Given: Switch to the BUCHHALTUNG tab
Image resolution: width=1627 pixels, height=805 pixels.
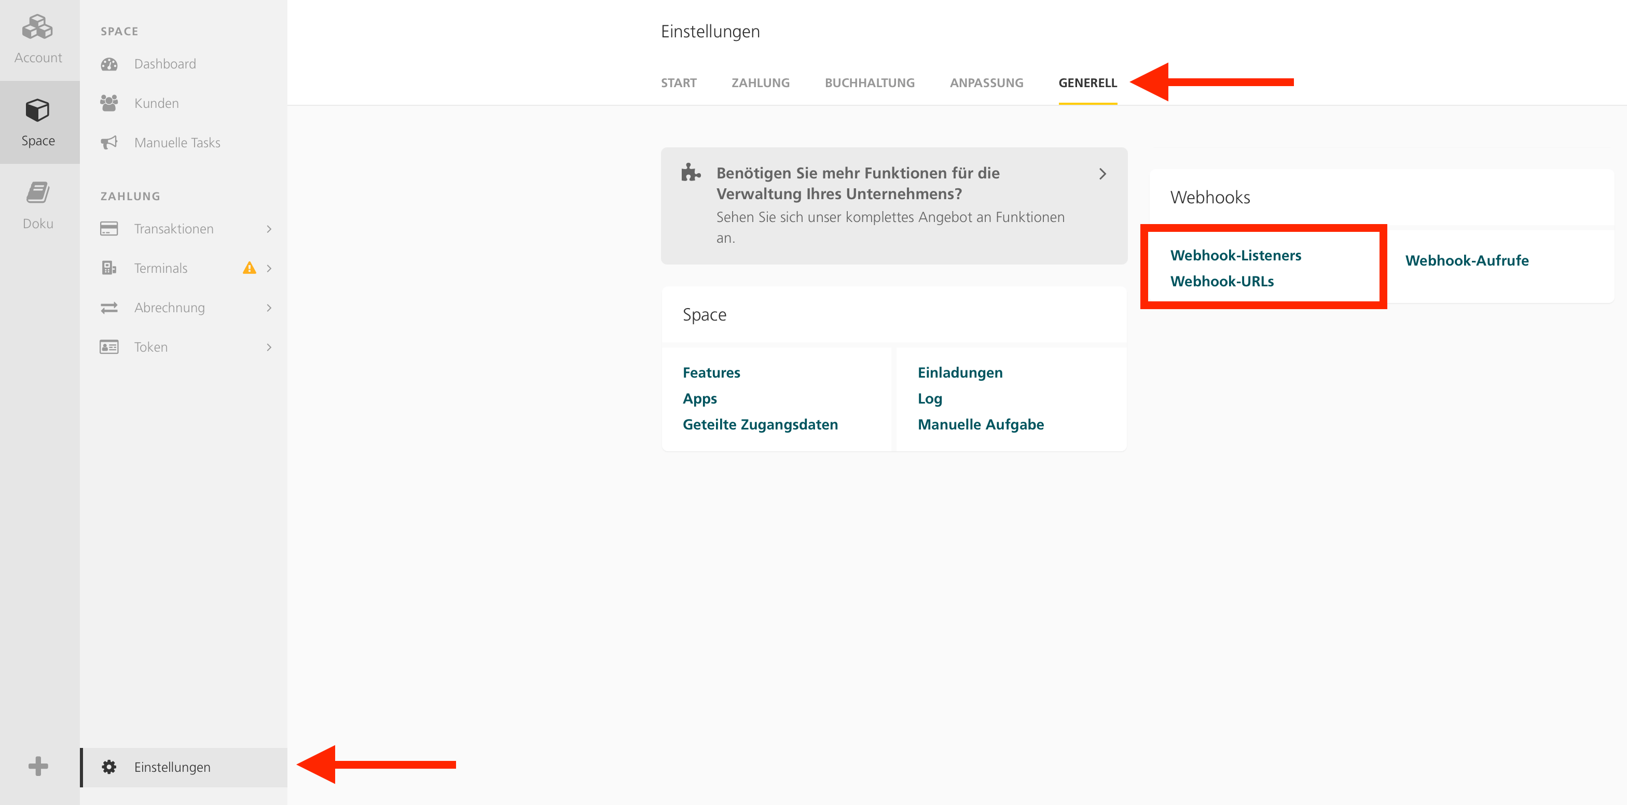Looking at the screenshot, I should [869, 82].
